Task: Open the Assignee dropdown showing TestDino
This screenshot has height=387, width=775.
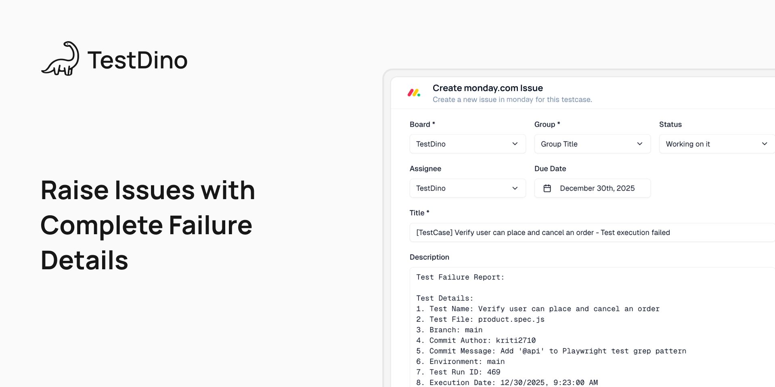Action: (x=467, y=188)
